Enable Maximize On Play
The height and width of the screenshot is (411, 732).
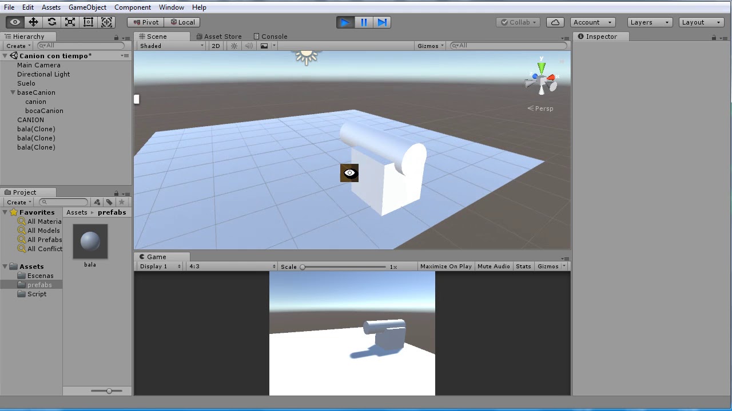pyautogui.click(x=446, y=267)
